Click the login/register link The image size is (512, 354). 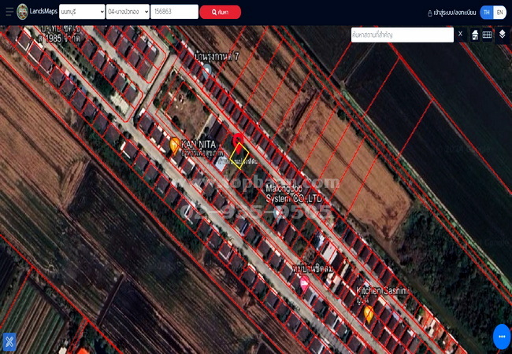point(451,13)
